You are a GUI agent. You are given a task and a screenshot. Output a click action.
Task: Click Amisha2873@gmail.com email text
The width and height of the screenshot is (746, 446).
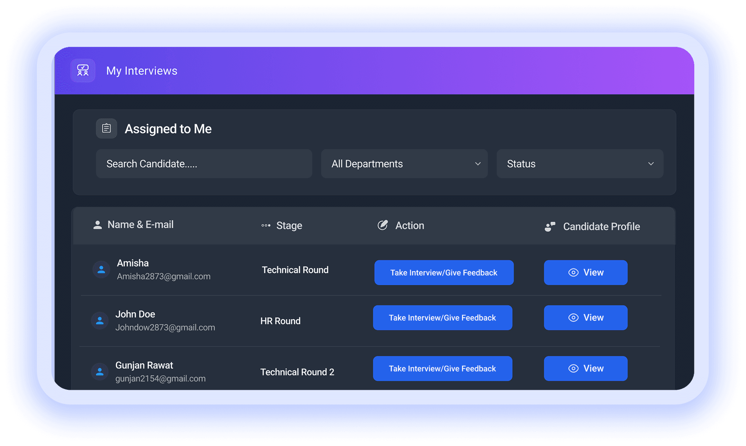pos(163,276)
